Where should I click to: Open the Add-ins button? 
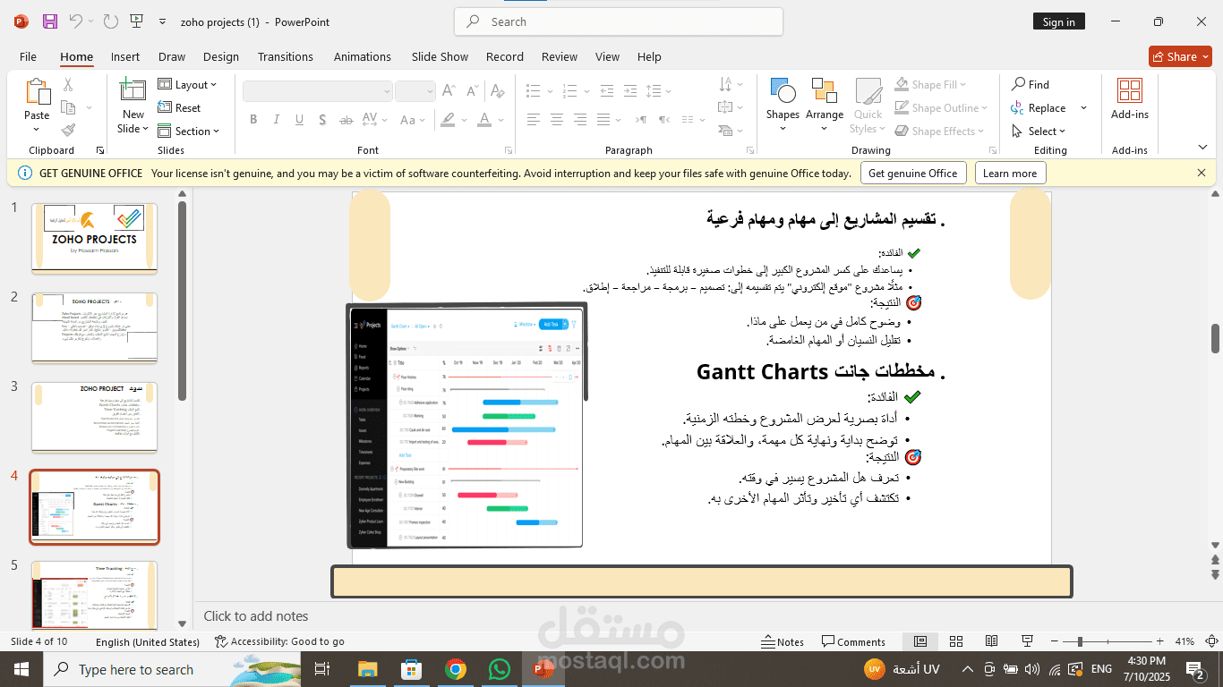(1130, 98)
